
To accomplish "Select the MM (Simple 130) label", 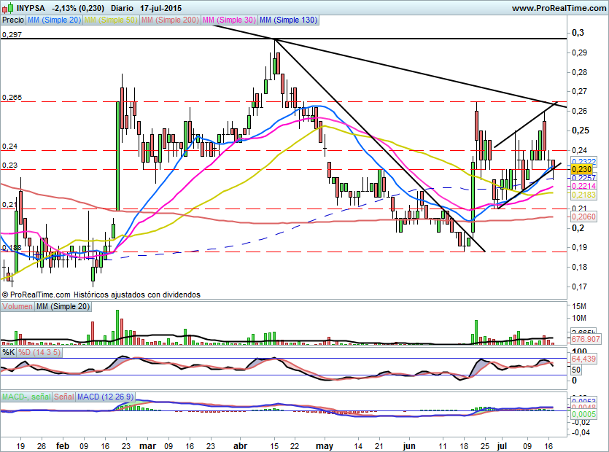I will pos(289,20).
